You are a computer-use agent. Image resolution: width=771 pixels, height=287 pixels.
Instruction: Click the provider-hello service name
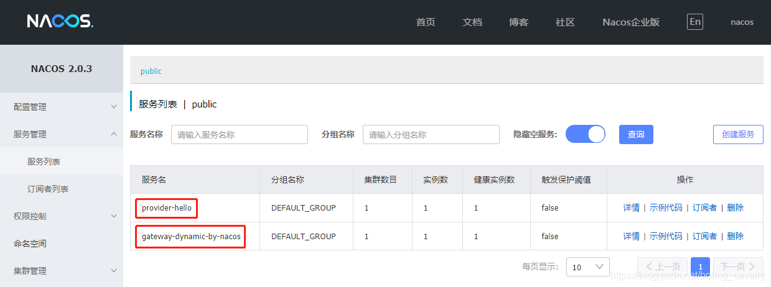[167, 207]
